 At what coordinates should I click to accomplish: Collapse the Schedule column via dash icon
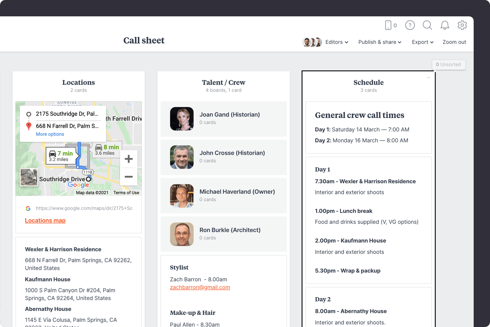(x=428, y=77)
